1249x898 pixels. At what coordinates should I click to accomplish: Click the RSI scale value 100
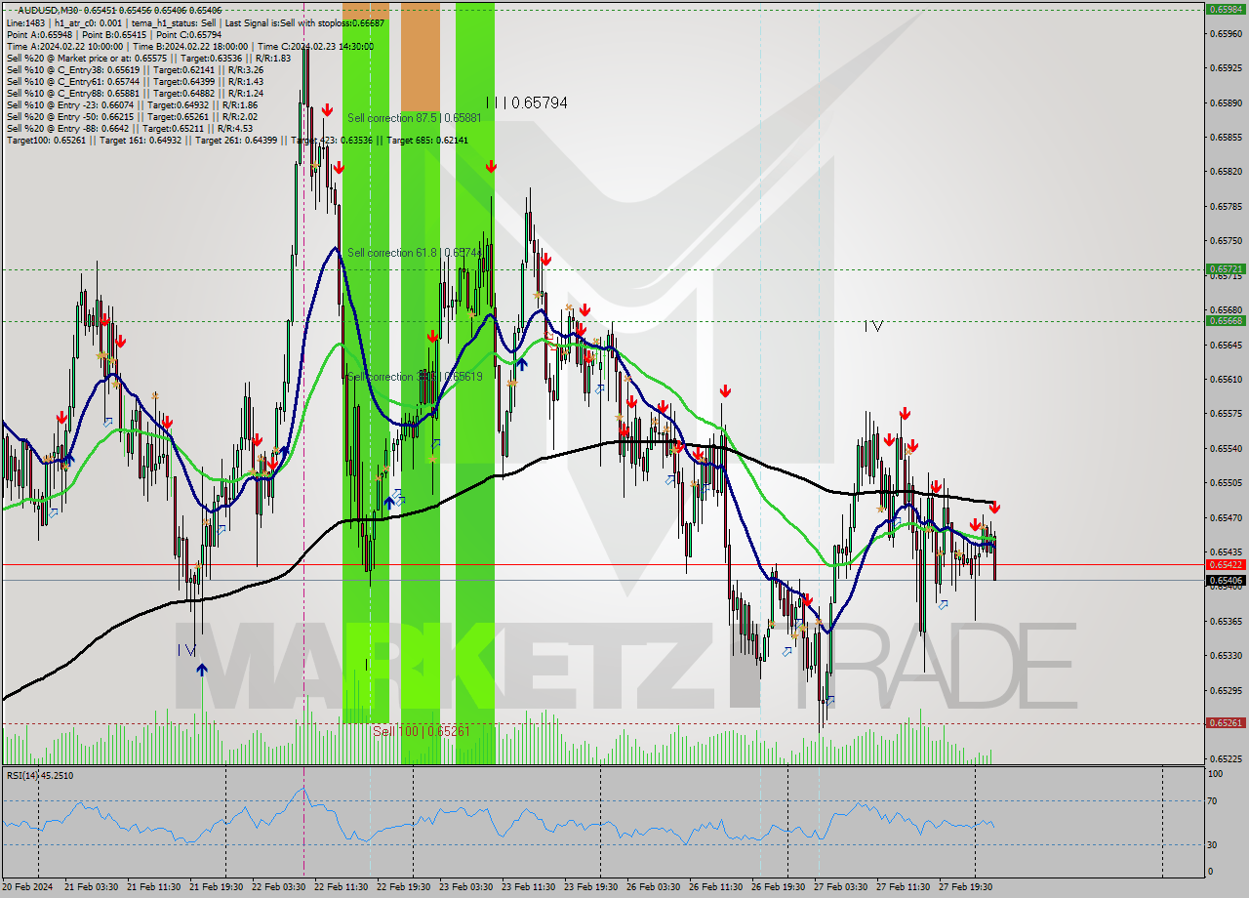click(x=1216, y=774)
